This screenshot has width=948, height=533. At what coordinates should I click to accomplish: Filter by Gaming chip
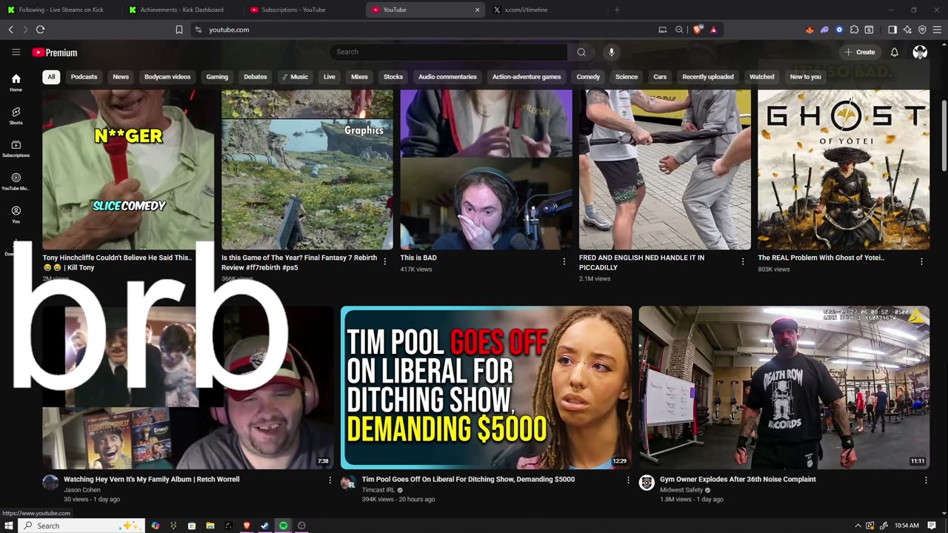(x=217, y=77)
